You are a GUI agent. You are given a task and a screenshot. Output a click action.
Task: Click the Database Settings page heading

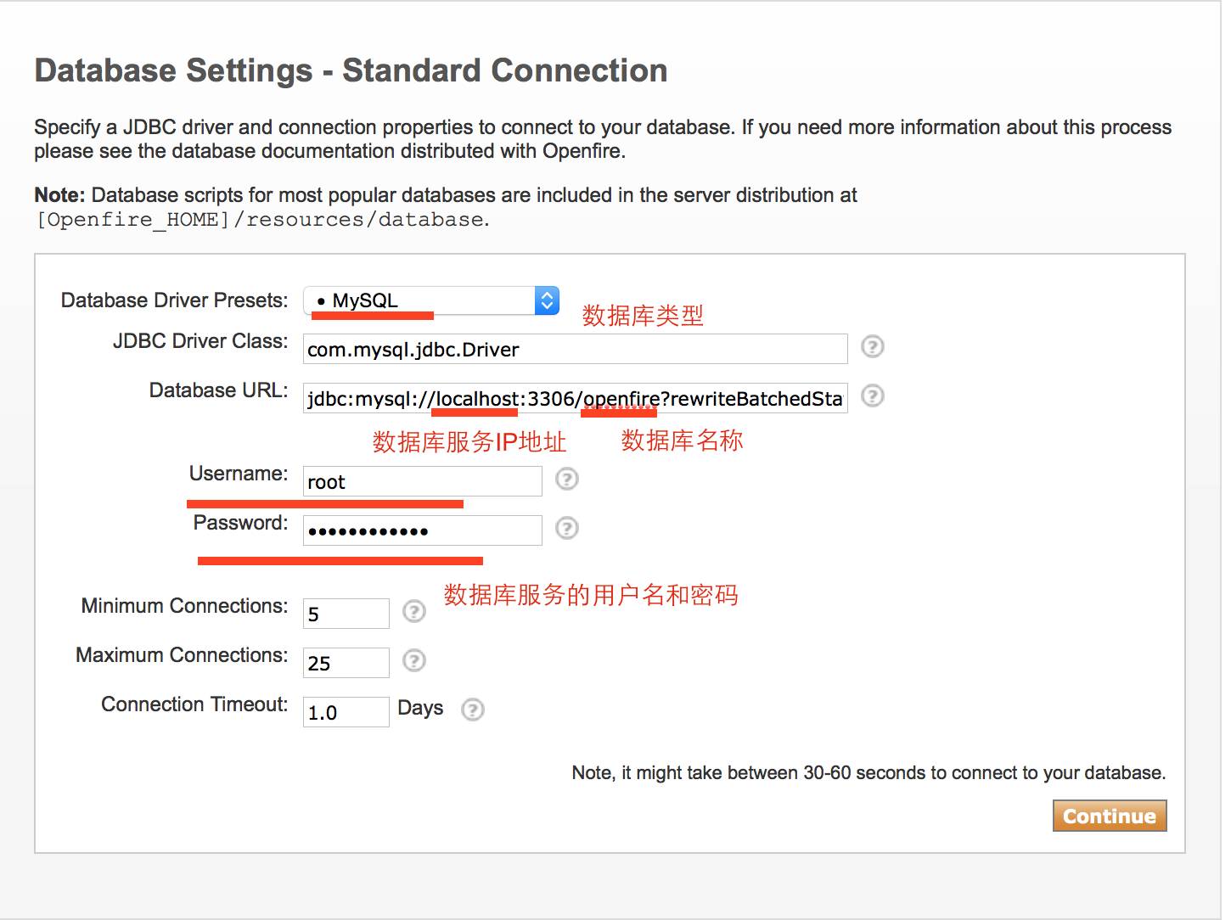351,70
